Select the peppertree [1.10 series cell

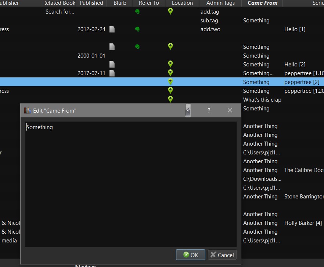pos(304,73)
